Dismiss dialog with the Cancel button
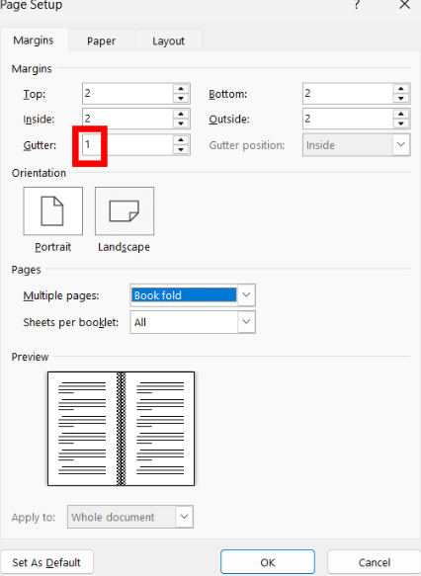Image resolution: width=421 pixels, height=576 pixels. click(374, 562)
